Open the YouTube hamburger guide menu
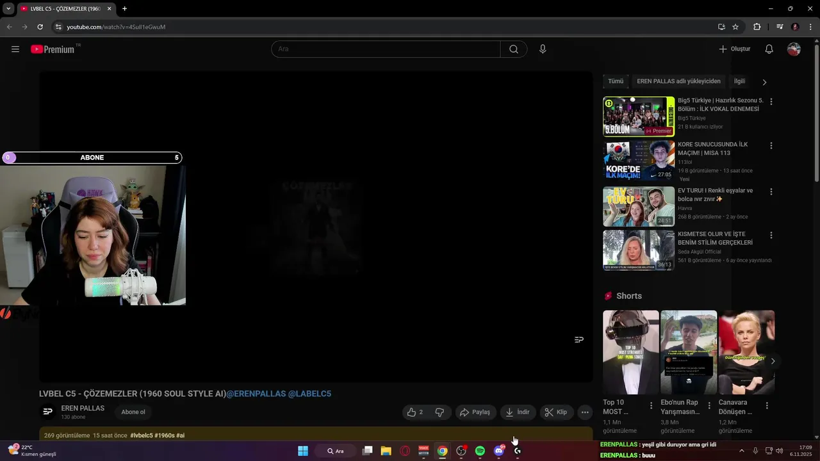Viewport: 820px width, 461px height. point(15,49)
